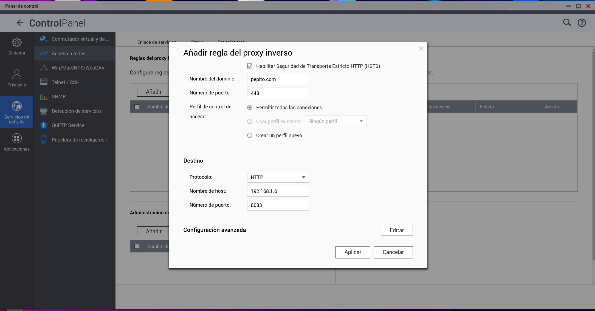Select the QuFTP Service icon

coord(44,125)
